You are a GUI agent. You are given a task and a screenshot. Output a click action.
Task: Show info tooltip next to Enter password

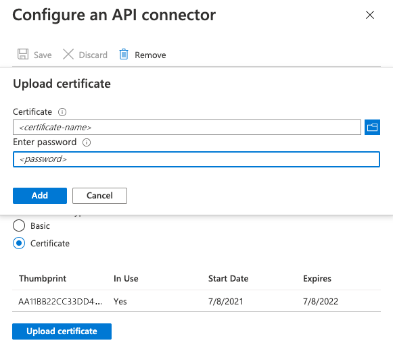(87, 142)
